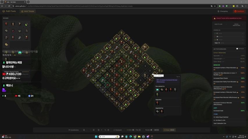248x139 pixels.
Task: Click the Windows taskbar search box
Action: pyautogui.click(x=108, y=136)
